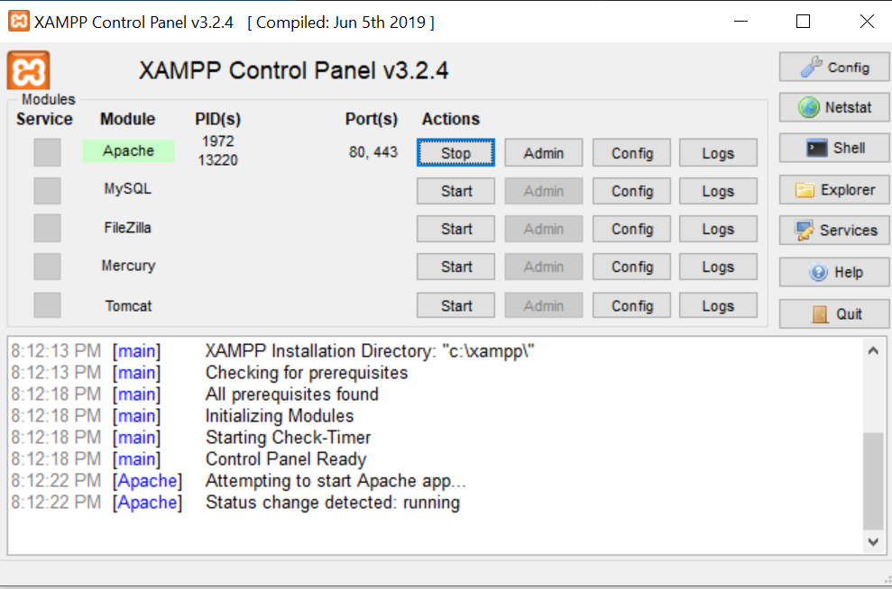Click the Mercury Admin button
This screenshot has height=589, width=892.
[x=544, y=267]
